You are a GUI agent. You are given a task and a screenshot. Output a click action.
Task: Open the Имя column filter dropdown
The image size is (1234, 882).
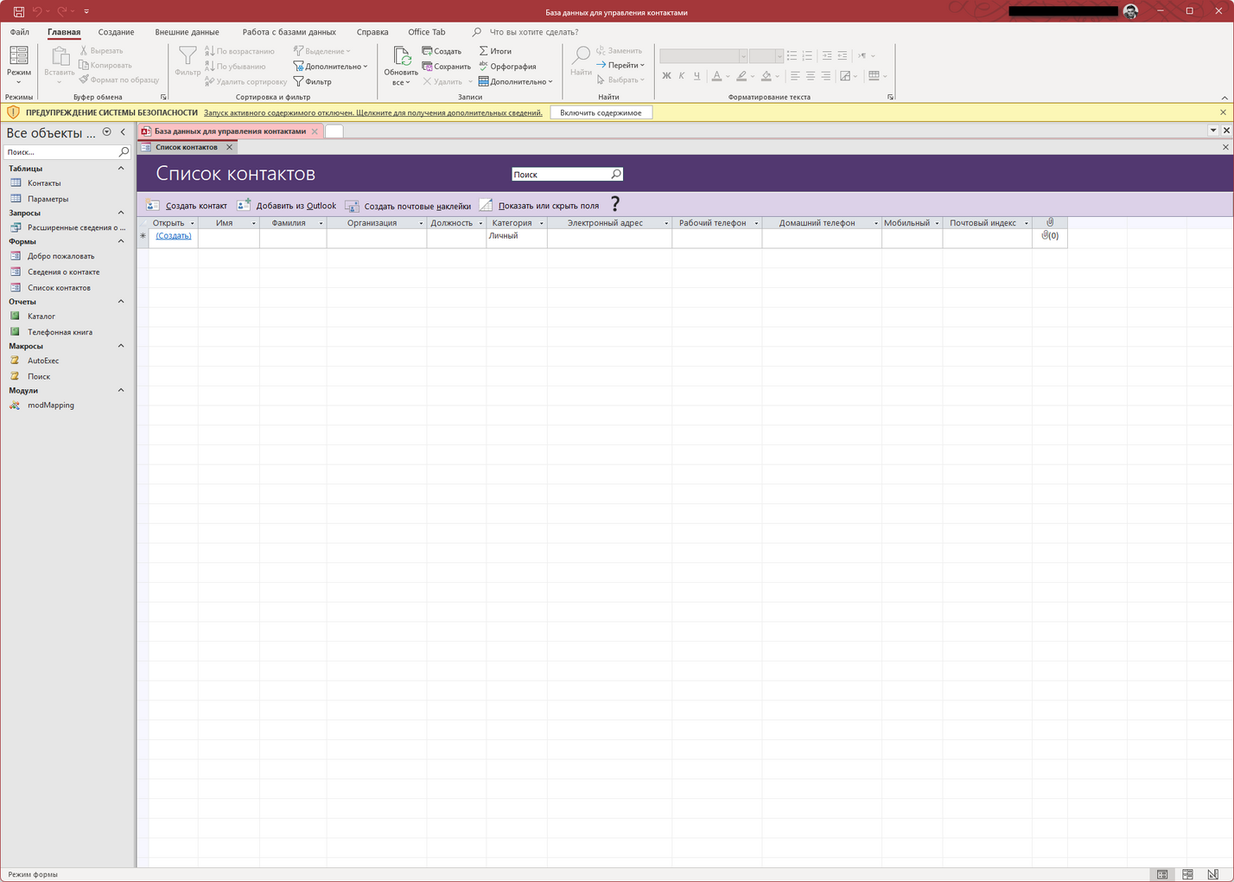click(x=254, y=223)
